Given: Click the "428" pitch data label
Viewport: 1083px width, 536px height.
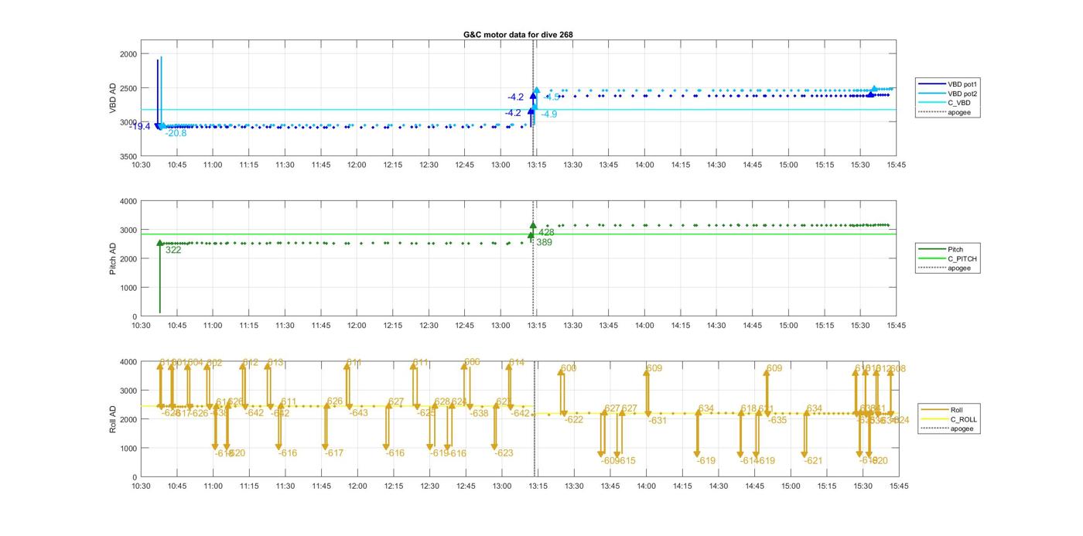Looking at the screenshot, I should (x=546, y=232).
